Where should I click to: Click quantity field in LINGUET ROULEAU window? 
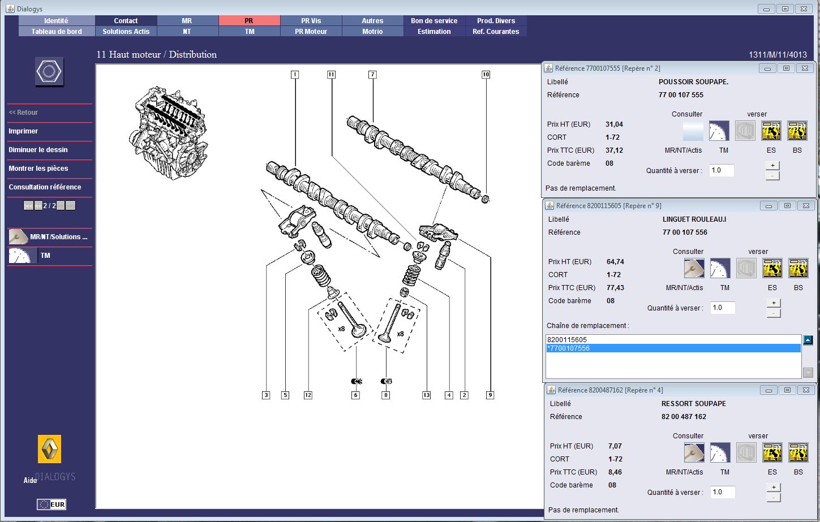(x=722, y=308)
